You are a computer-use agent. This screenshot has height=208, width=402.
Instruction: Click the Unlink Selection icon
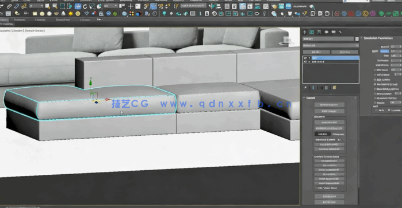click(x=17, y=6)
